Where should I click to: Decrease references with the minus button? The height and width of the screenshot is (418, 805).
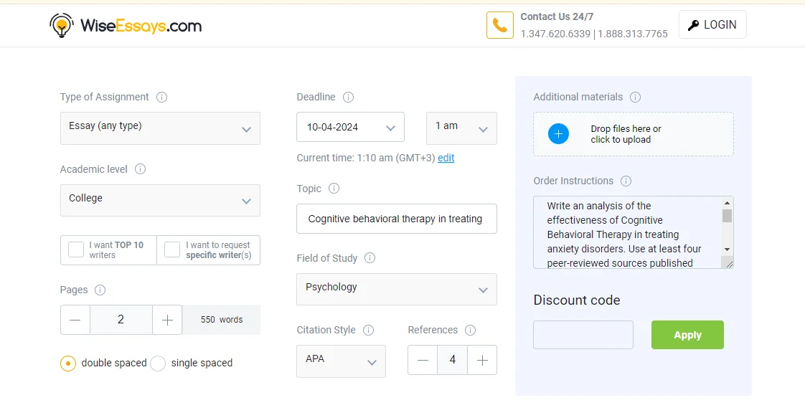pyautogui.click(x=423, y=360)
